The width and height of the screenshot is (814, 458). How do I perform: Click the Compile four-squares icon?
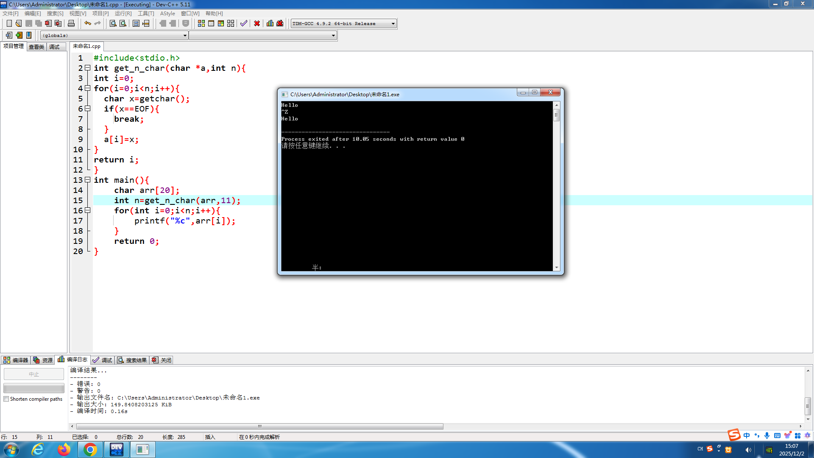coord(201,23)
